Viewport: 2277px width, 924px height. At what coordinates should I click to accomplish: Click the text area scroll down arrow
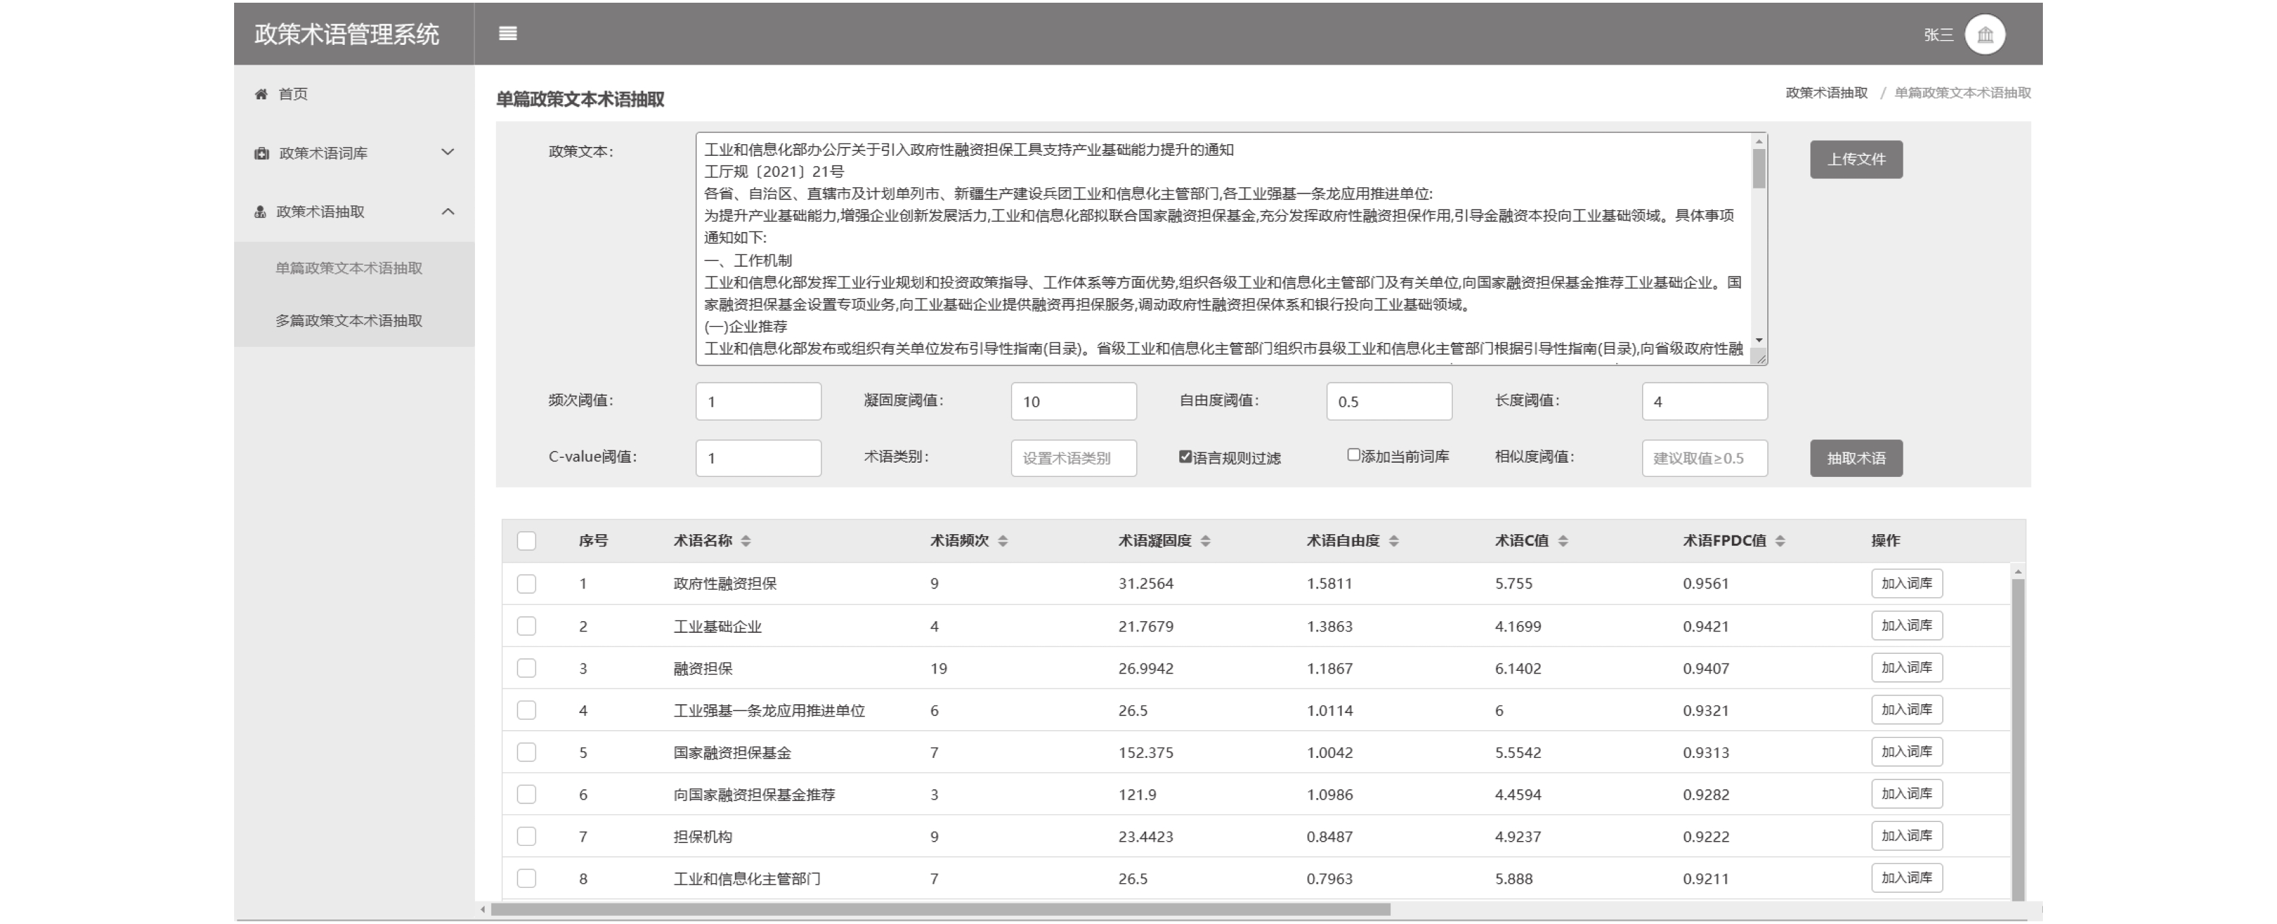coord(1759,340)
